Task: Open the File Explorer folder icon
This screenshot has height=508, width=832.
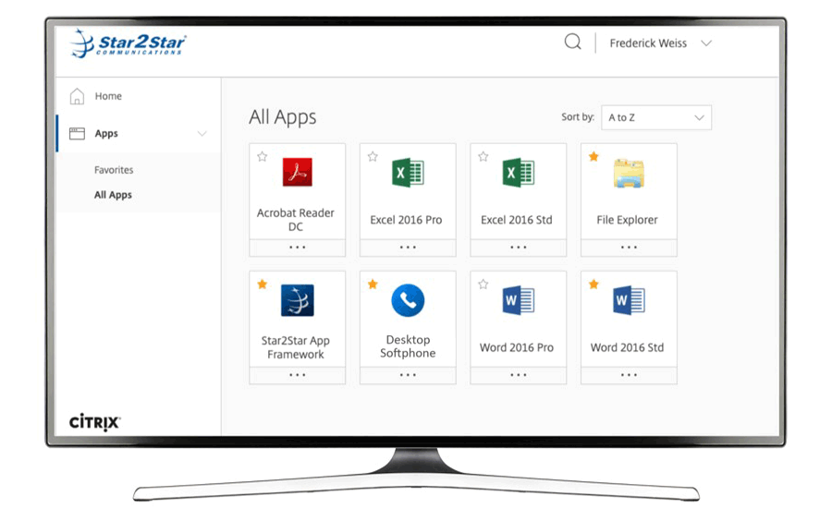Action: pyautogui.click(x=629, y=173)
